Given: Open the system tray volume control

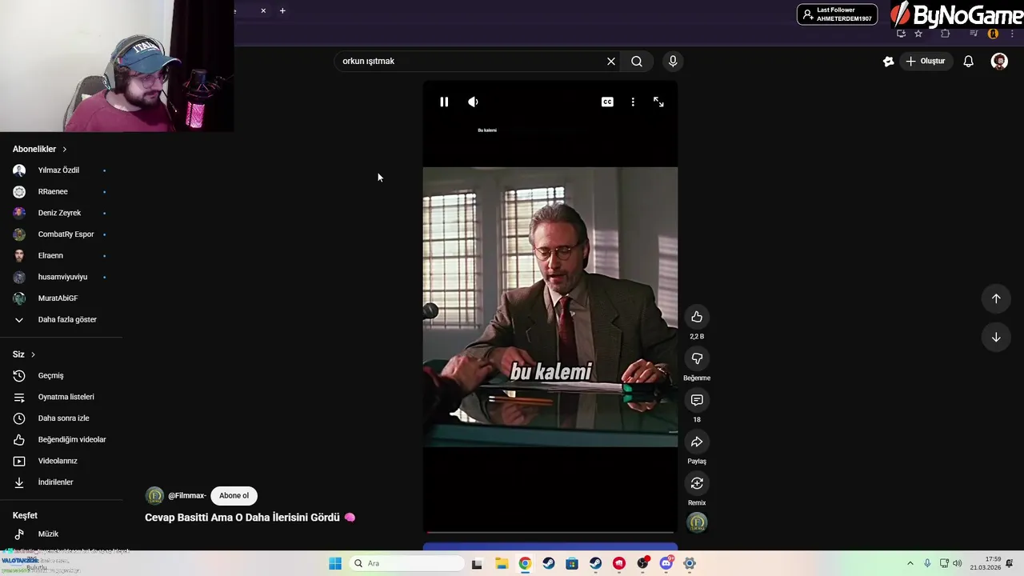Looking at the screenshot, I should (958, 563).
